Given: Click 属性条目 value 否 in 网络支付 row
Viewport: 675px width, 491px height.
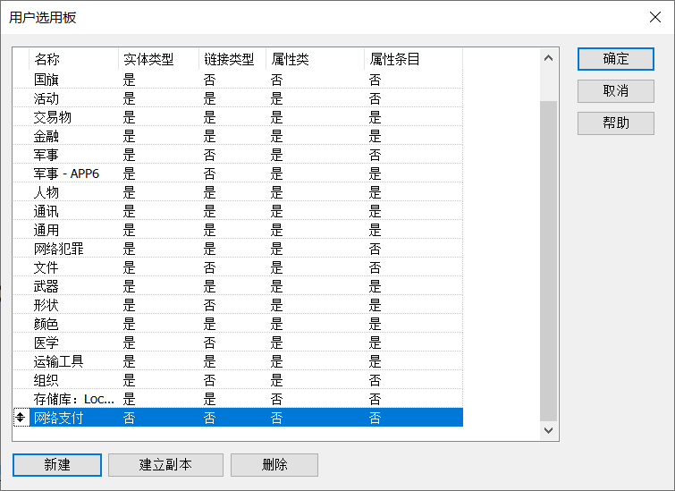Looking at the screenshot, I should click(x=375, y=418).
